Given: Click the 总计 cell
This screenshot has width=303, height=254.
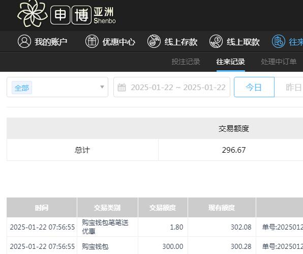Looking at the screenshot, I should pyautogui.click(x=82, y=150).
